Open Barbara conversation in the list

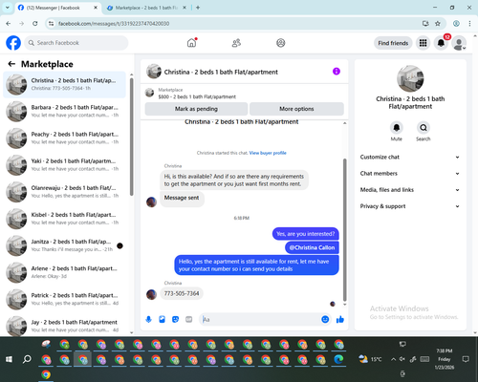tap(64, 112)
